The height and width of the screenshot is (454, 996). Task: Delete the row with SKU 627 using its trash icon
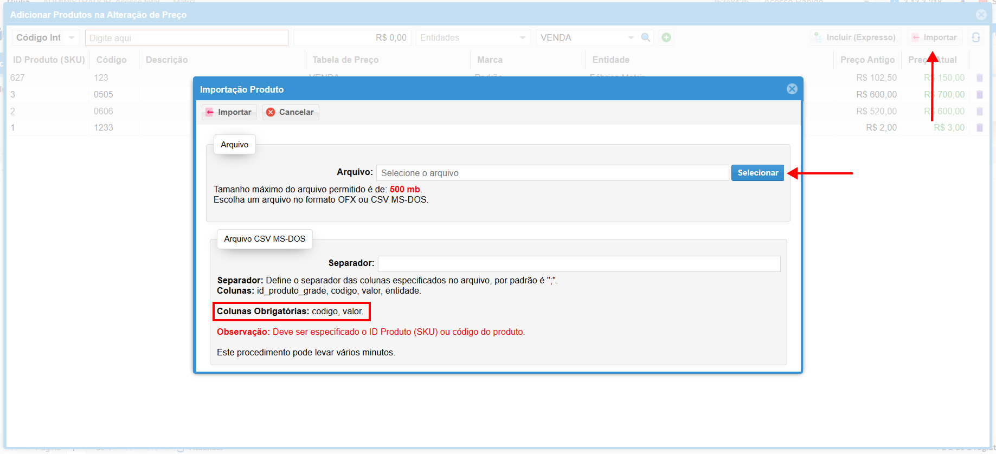coord(980,78)
